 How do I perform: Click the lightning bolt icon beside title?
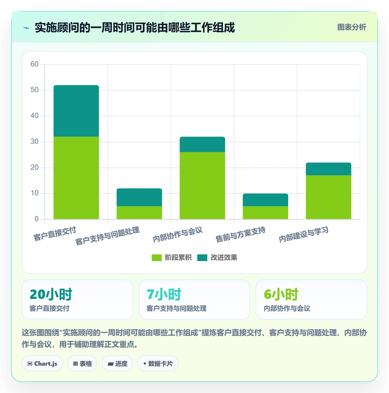26,28
